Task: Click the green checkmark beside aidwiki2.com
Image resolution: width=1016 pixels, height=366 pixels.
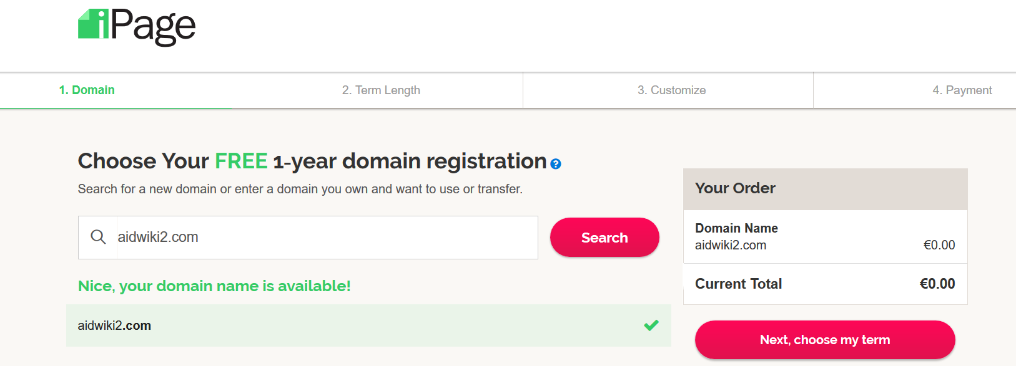Action: (x=651, y=325)
